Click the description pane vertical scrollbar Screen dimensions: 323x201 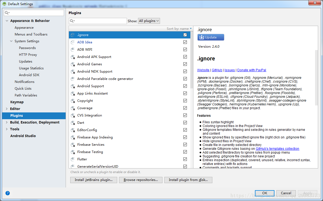[x=316, y=78]
